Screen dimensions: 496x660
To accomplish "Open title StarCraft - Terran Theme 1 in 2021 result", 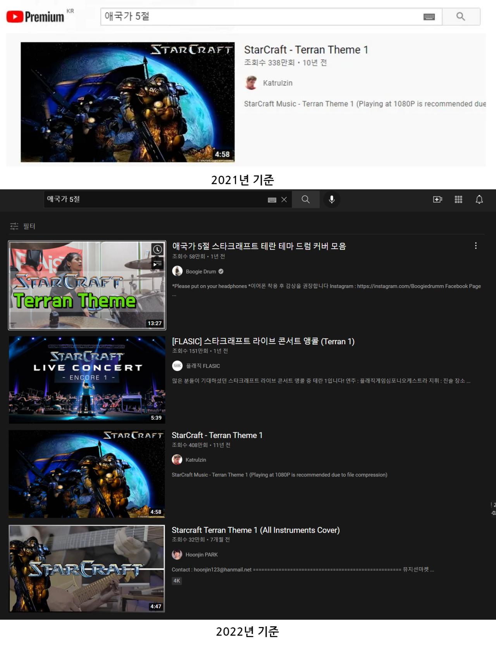I will pos(306,50).
